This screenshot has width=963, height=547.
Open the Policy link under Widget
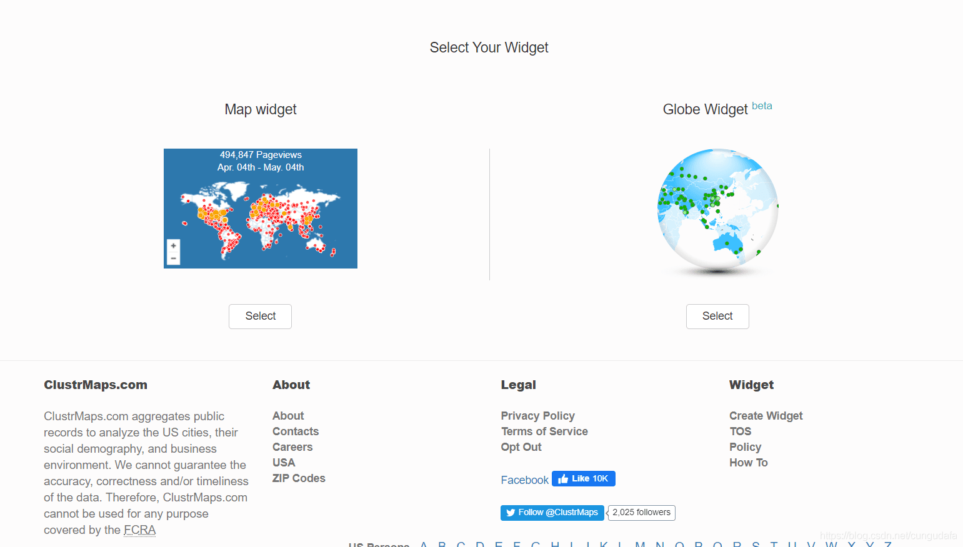tap(745, 447)
